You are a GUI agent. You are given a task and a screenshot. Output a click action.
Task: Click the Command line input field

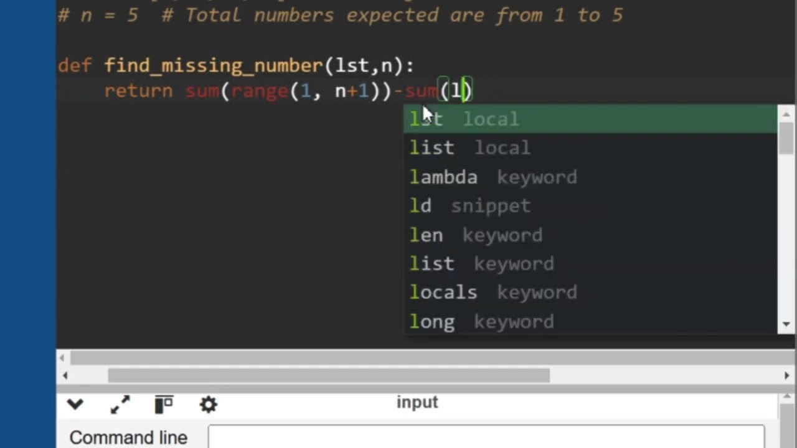486,437
